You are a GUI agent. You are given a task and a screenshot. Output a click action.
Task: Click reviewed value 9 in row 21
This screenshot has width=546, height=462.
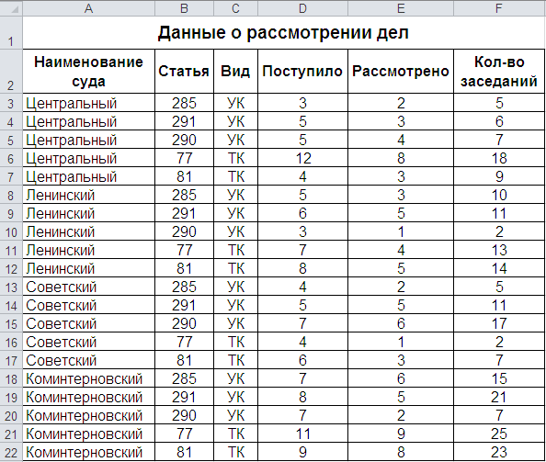[x=401, y=434]
